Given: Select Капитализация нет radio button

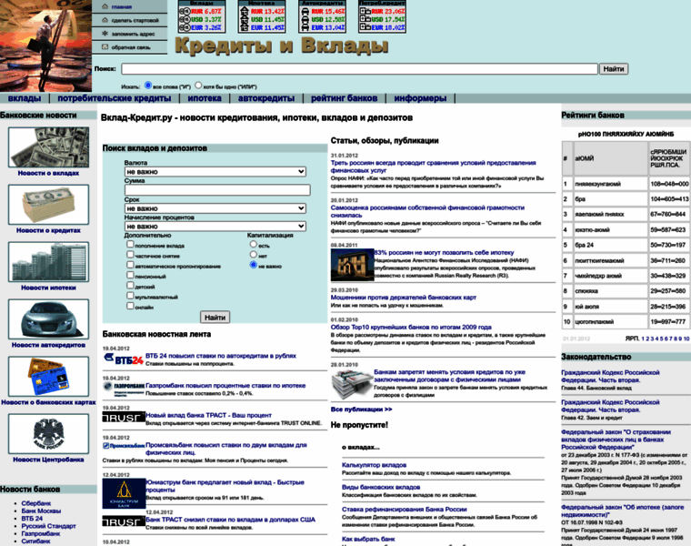Looking at the screenshot, I should pyautogui.click(x=253, y=255).
